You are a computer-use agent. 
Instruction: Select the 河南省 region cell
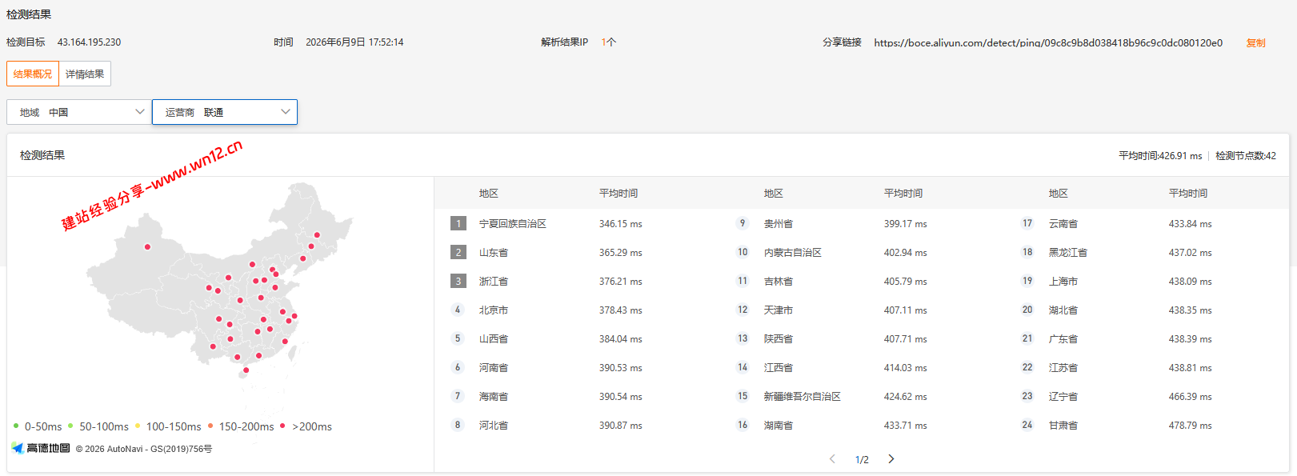pyautogui.click(x=494, y=368)
